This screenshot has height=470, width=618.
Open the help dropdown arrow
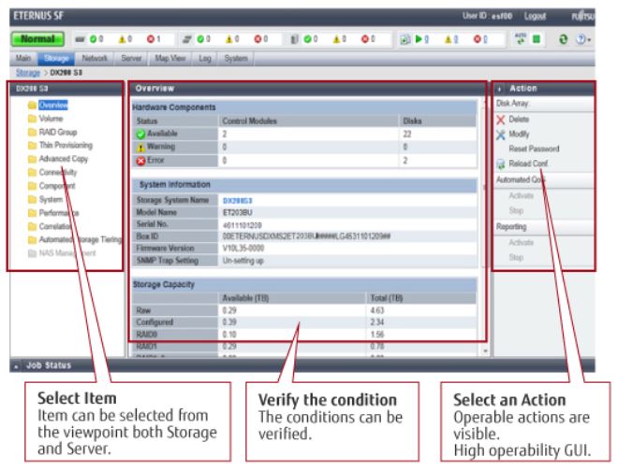pos(589,40)
